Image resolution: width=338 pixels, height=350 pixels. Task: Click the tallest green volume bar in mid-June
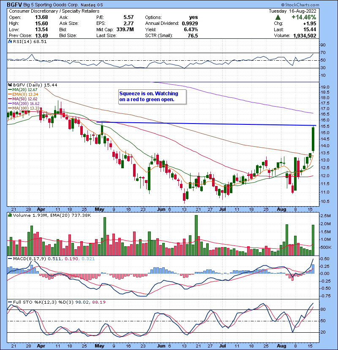196,235
